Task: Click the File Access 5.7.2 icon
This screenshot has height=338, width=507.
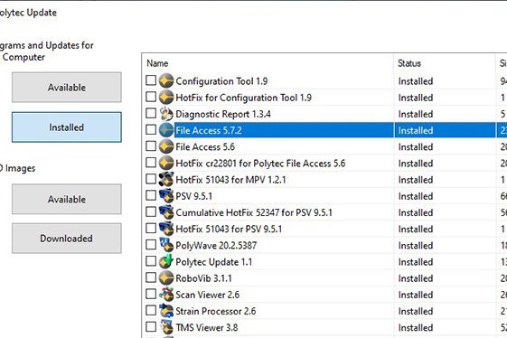Action: coord(166,130)
